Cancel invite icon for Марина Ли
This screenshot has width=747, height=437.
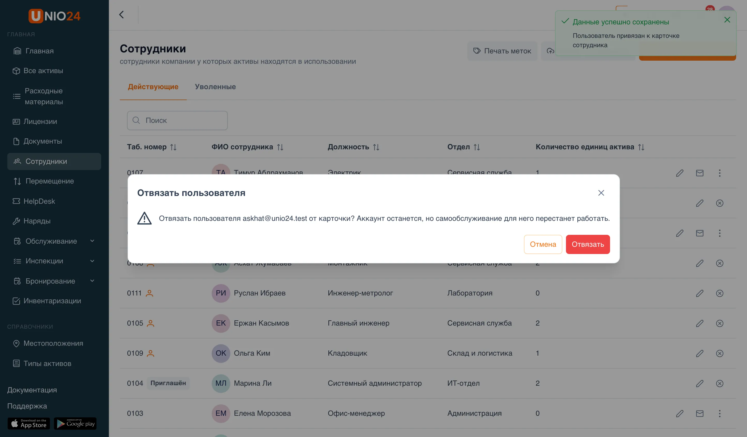(x=720, y=383)
